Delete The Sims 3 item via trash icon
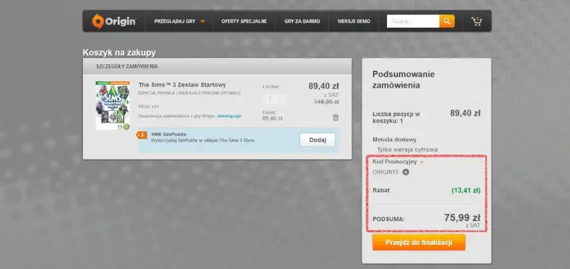570x269 pixels. click(x=336, y=117)
